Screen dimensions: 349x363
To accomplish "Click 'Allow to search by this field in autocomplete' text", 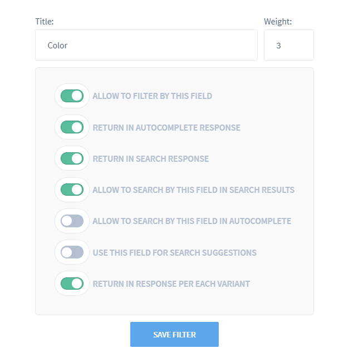I will (192, 221).
